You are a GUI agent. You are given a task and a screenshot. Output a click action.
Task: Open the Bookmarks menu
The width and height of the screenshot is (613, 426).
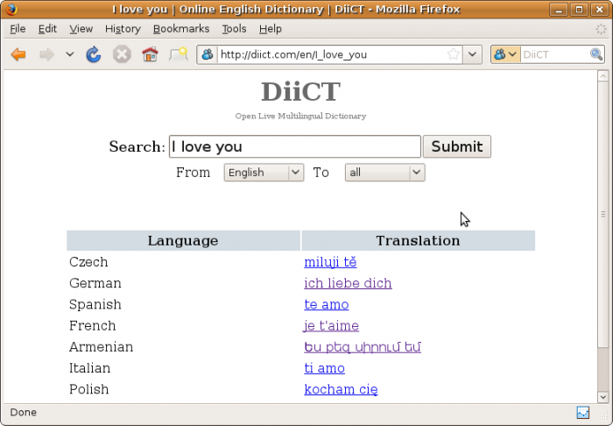tap(181, 29)
